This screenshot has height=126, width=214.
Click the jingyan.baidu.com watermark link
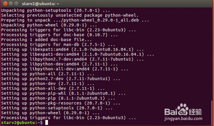(x=183, y=119)
